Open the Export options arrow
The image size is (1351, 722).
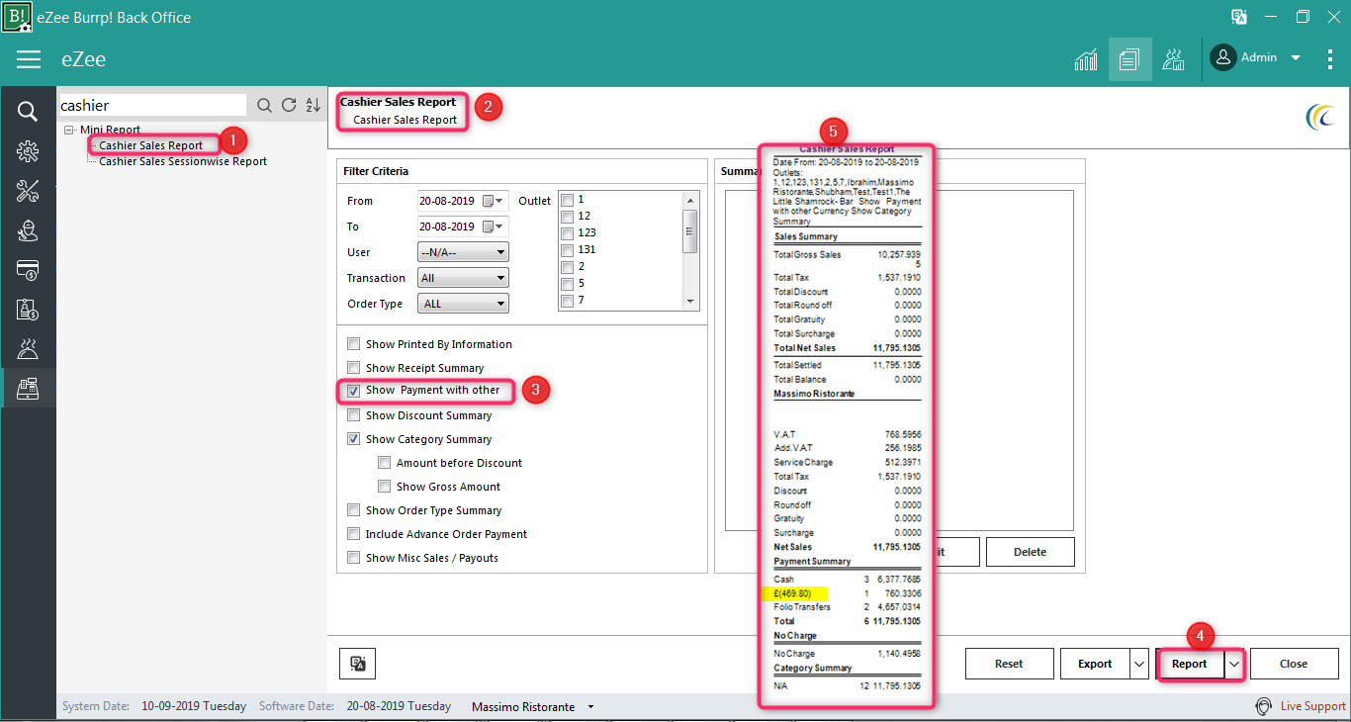point(1138,664)
